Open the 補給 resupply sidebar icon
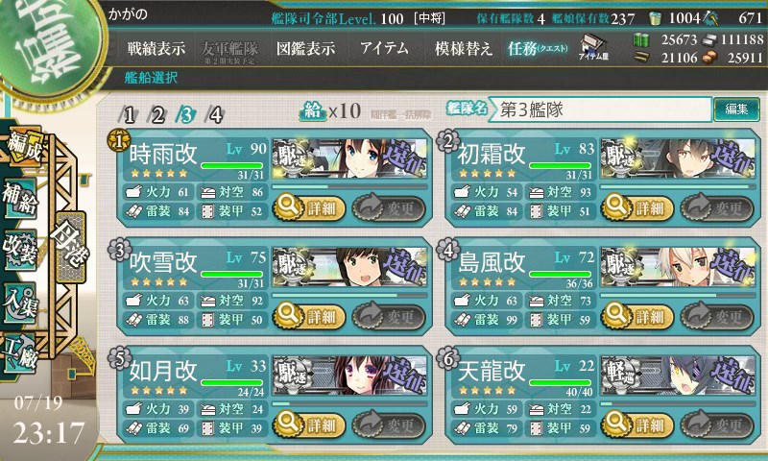Viewport: 768px width, 461px height. (x=21, y=199)
